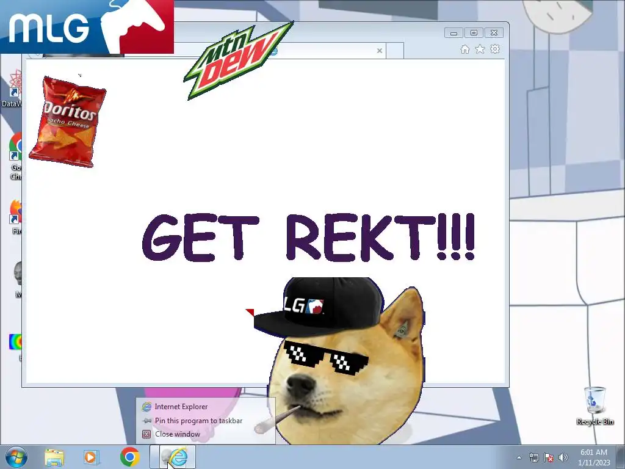This screenshot has width=625, height=469.
Task: Minimize the Internet Explorer window
Action: click(x=453, y=33)
